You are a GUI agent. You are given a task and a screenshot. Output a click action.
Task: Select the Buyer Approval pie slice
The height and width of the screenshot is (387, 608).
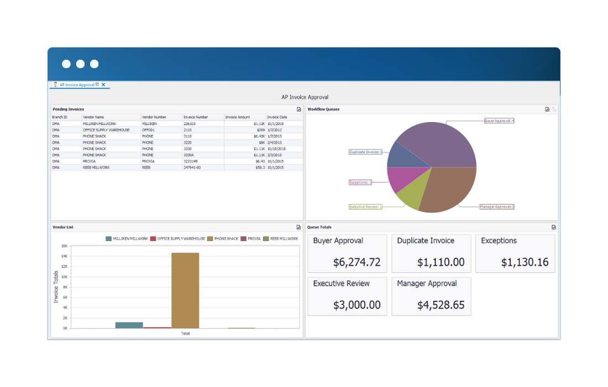(x=440, y=144)
